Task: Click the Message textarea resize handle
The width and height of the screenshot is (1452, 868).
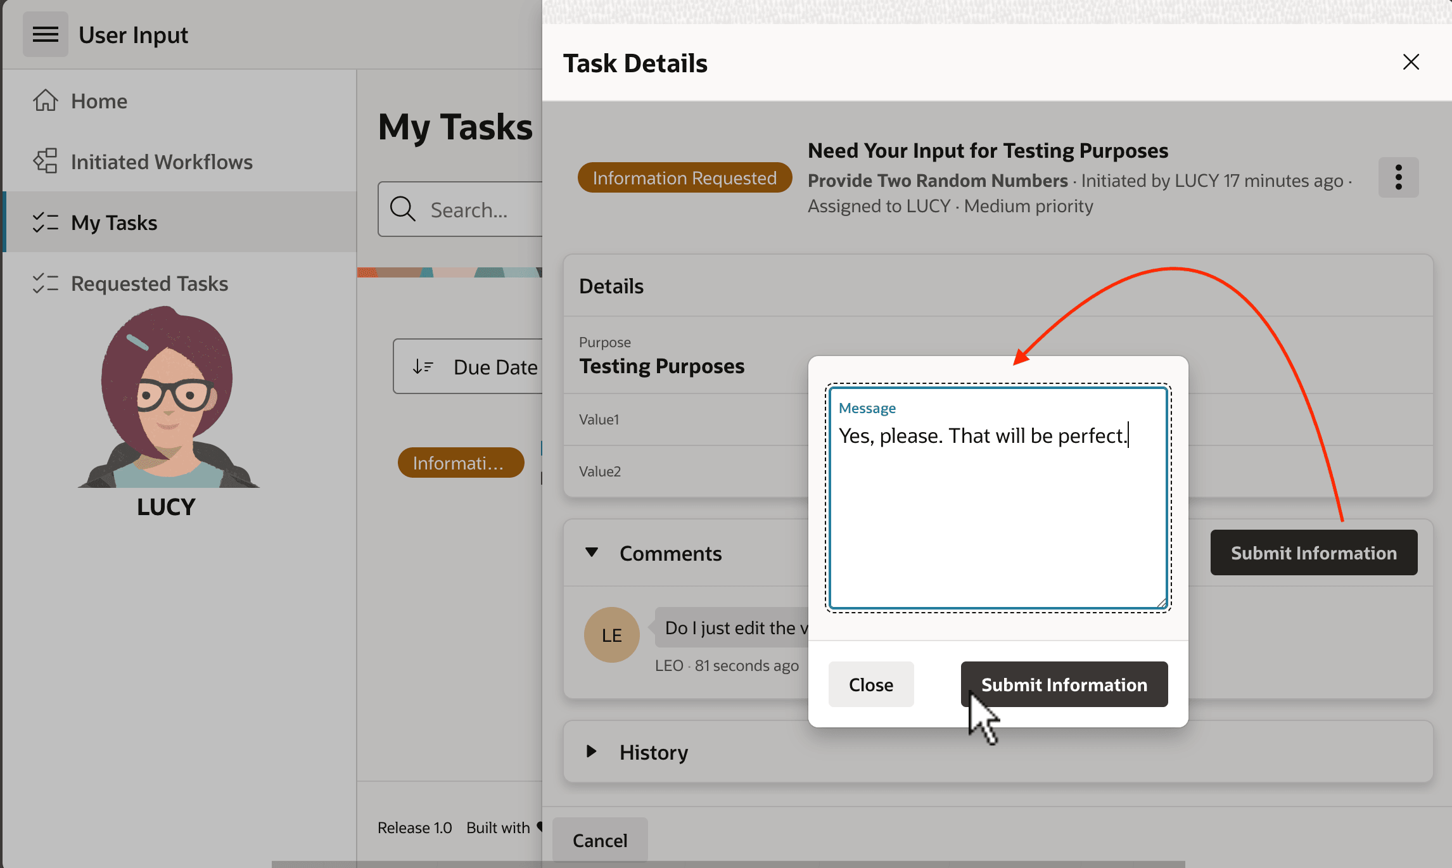Action: click(1161, 603)
